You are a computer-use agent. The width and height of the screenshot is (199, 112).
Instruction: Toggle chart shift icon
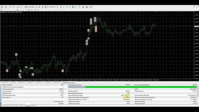(80, 7)
